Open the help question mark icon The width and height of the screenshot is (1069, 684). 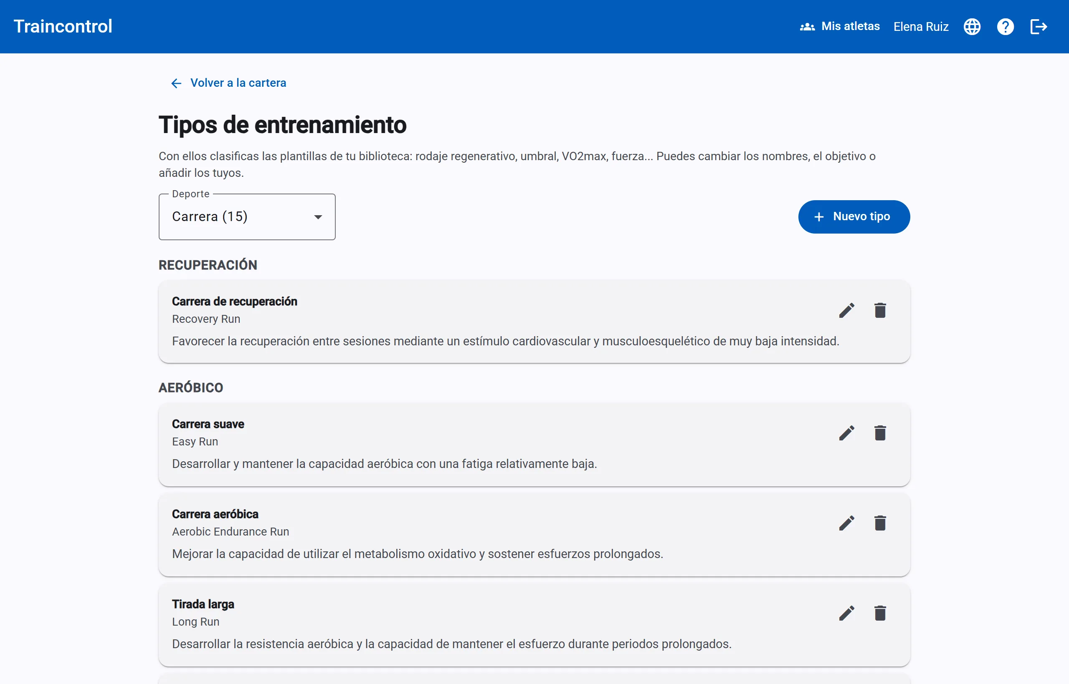point(1006,27)
